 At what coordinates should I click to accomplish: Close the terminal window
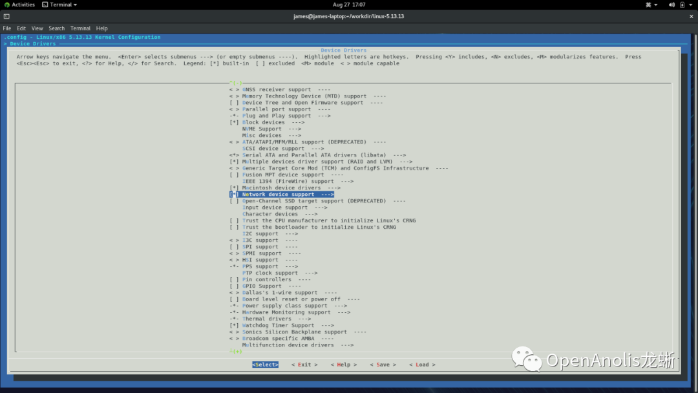tap(692, 16)
